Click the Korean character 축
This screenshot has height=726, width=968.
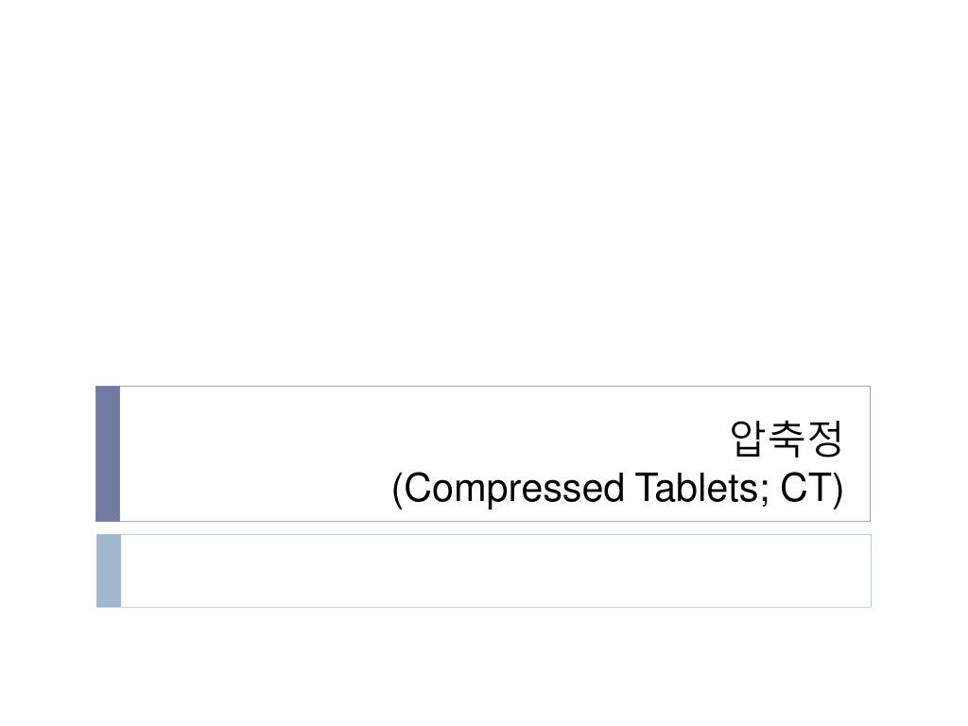[786, 439]
